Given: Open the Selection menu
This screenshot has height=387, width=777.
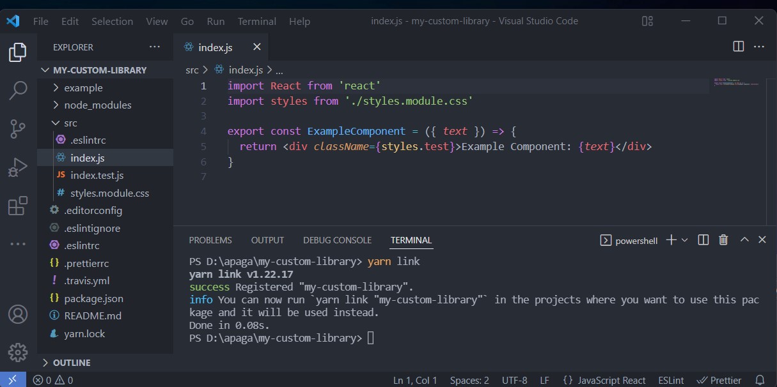Looking at the screenshot, I should 112,21.
